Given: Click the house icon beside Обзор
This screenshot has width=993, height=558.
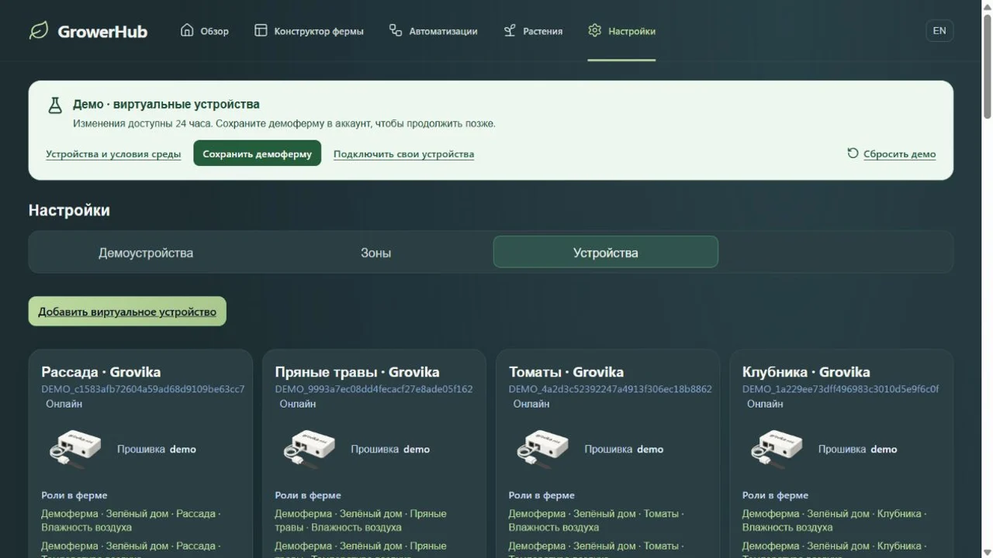Looking at the screenshot, I should 187,30.
